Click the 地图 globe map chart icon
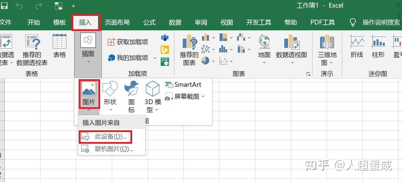Viewport: 402px width, 182px height. point(264,42)
